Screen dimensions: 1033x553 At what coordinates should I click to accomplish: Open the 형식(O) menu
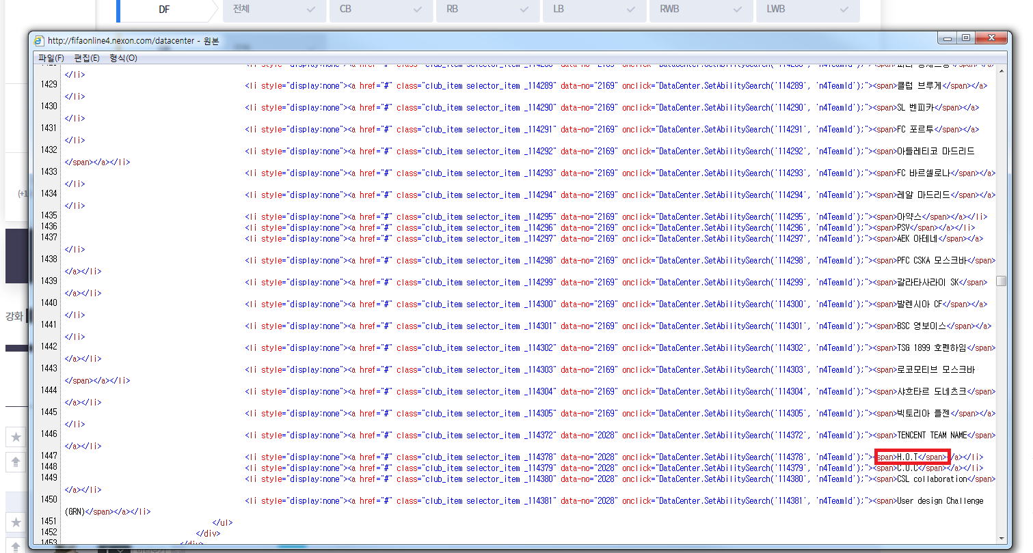123,58
